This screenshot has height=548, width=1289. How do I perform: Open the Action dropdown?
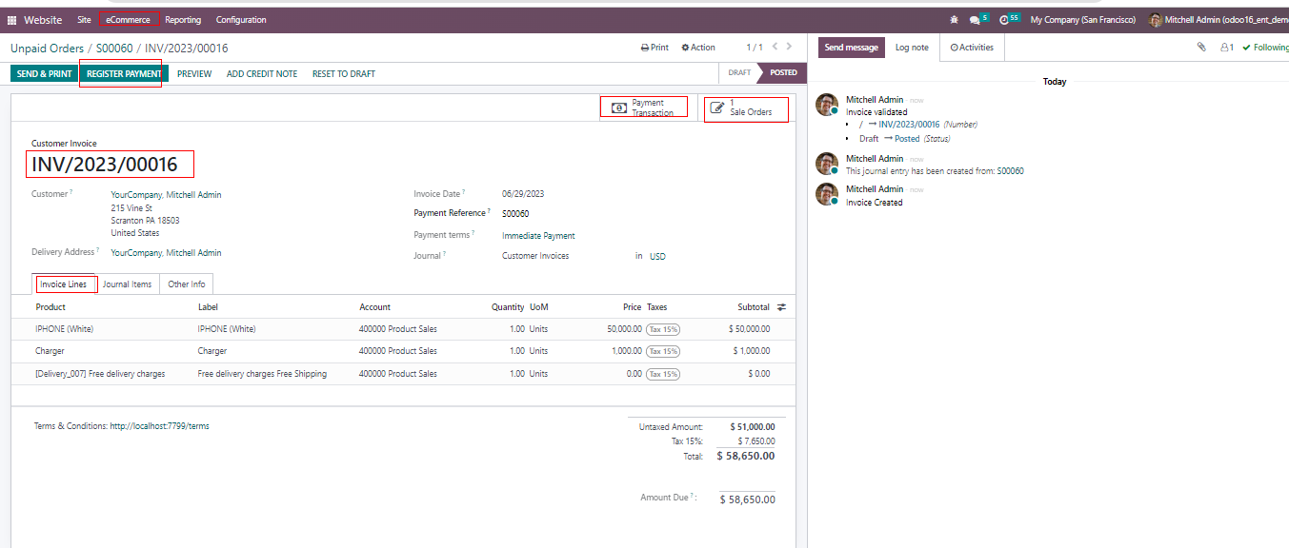pyautogui.click(x=698, y=48)
